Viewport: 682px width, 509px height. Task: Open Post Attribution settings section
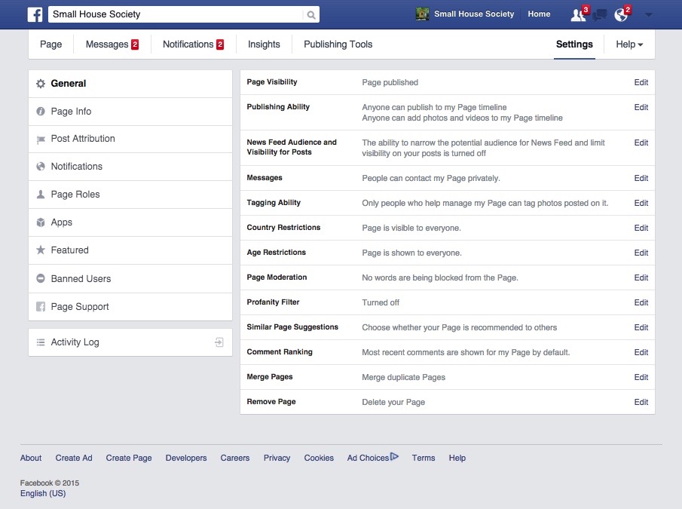pos(130,139)
